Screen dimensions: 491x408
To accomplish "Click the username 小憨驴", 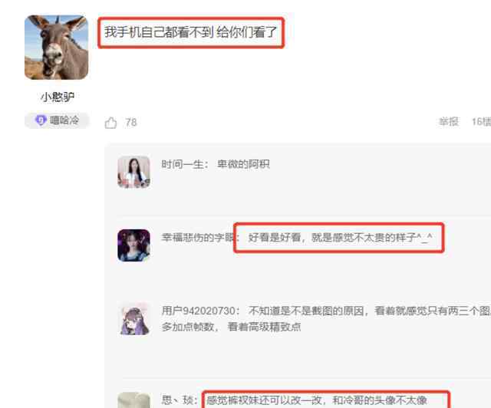I will (x=57, y=97).
